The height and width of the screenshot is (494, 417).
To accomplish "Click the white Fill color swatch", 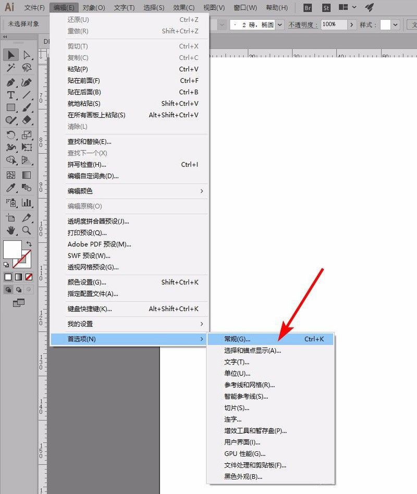I will pos(13,249).
